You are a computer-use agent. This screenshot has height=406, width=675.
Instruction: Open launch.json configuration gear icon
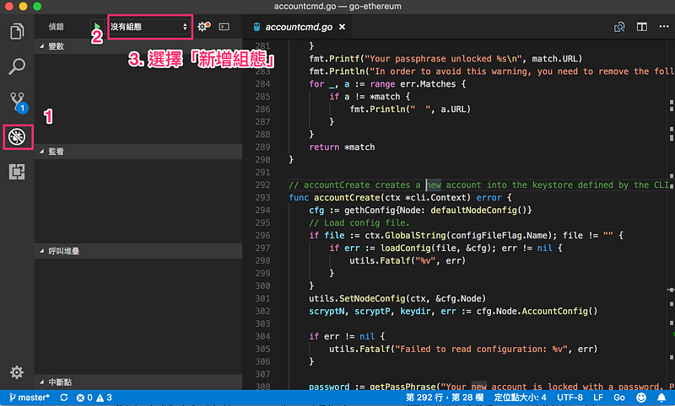[202, 27]
